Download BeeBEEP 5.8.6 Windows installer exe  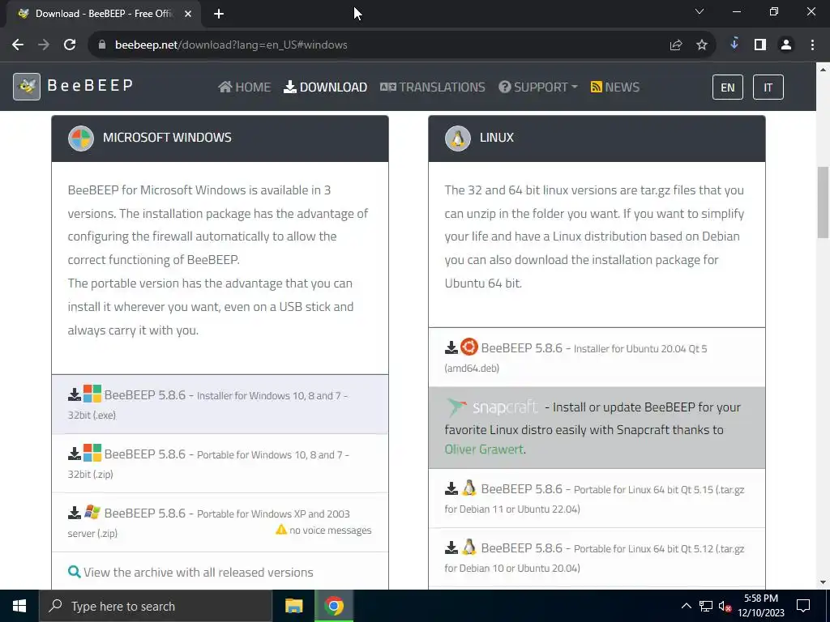(x=220, y=405)
